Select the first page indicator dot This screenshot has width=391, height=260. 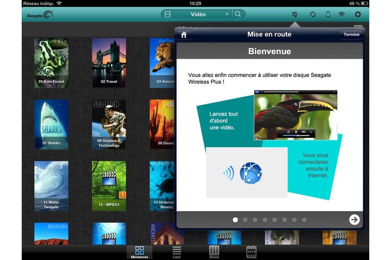click(235, 220)
